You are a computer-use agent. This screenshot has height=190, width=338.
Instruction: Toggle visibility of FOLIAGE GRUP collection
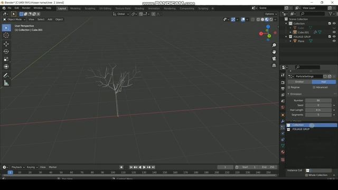tap(334, 36)
